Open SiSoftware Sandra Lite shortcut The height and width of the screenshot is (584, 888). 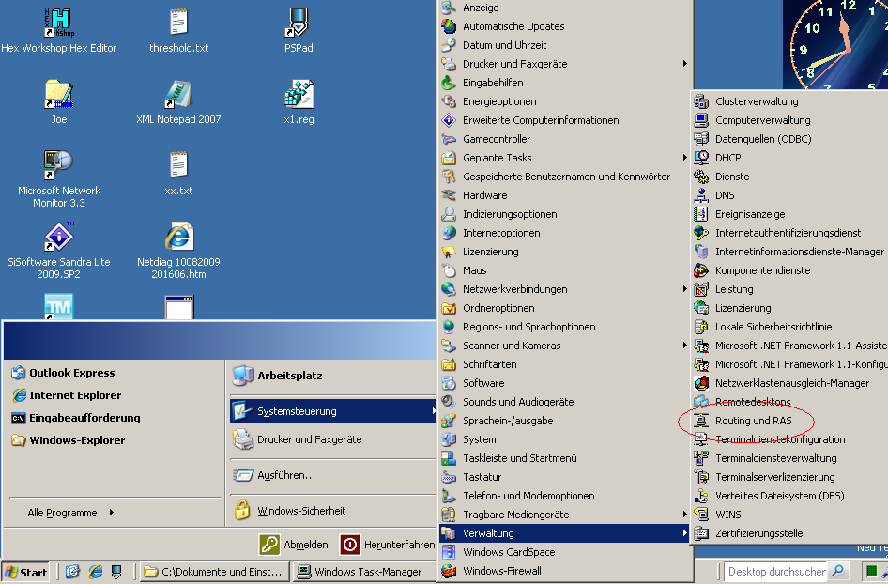click(59, 251)
